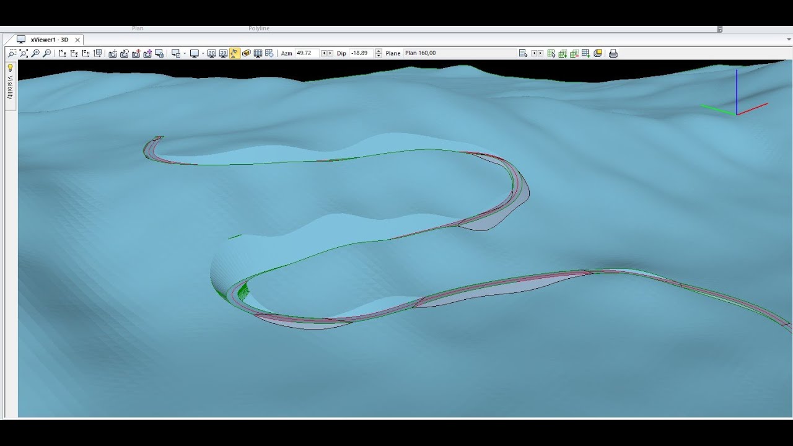
Task: Expand the tab list arrow at far right
Action: pyautogui.click(x=789, y=39)
